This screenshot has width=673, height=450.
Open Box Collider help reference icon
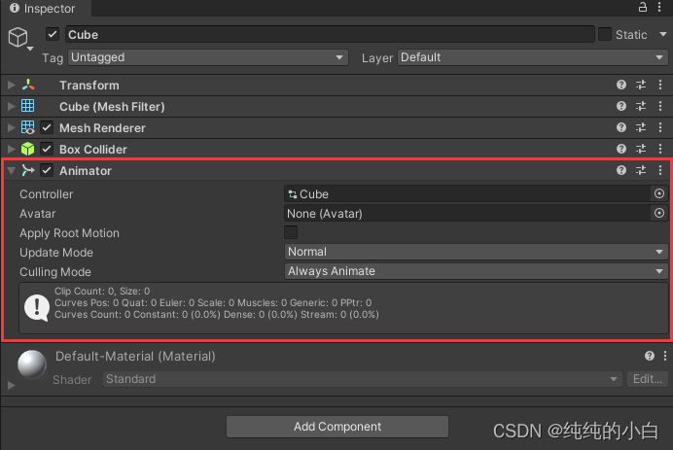tap(621, 149)
